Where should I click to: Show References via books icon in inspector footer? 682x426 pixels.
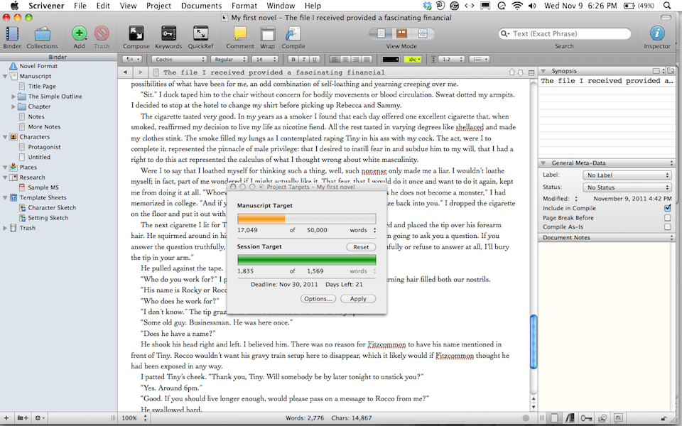click(570, 418)
